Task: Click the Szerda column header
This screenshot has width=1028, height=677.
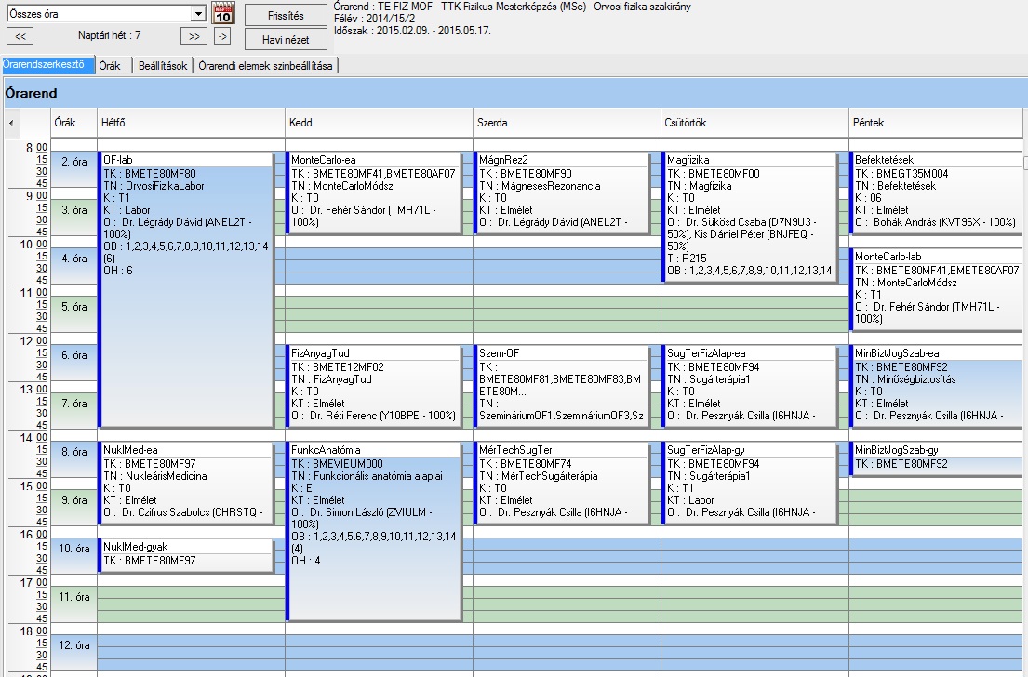Action: point(567,123)
